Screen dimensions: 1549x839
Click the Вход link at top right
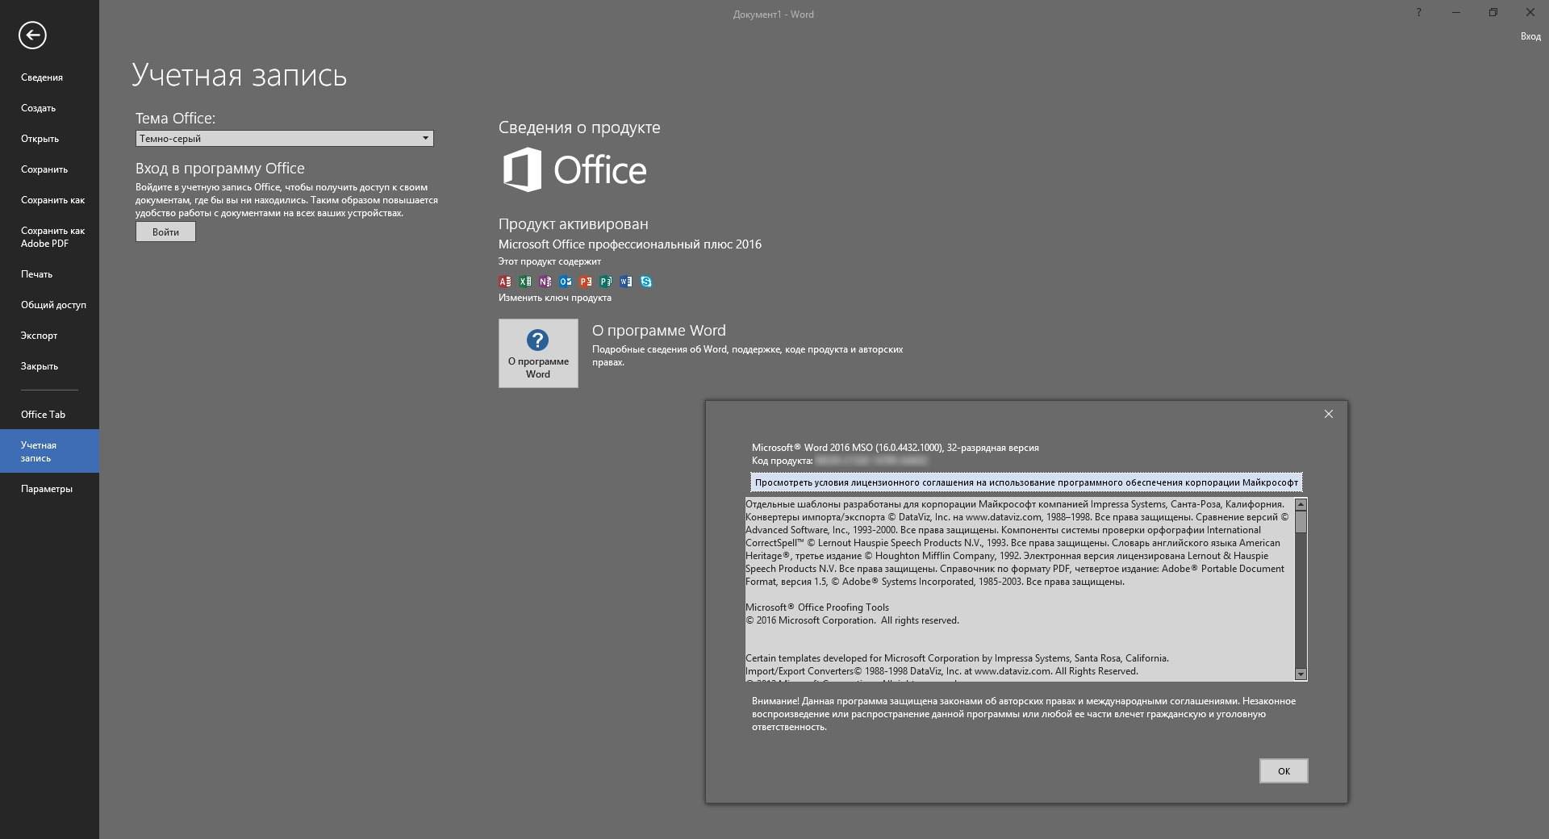pyautogui.click(x=1530, y=36)
